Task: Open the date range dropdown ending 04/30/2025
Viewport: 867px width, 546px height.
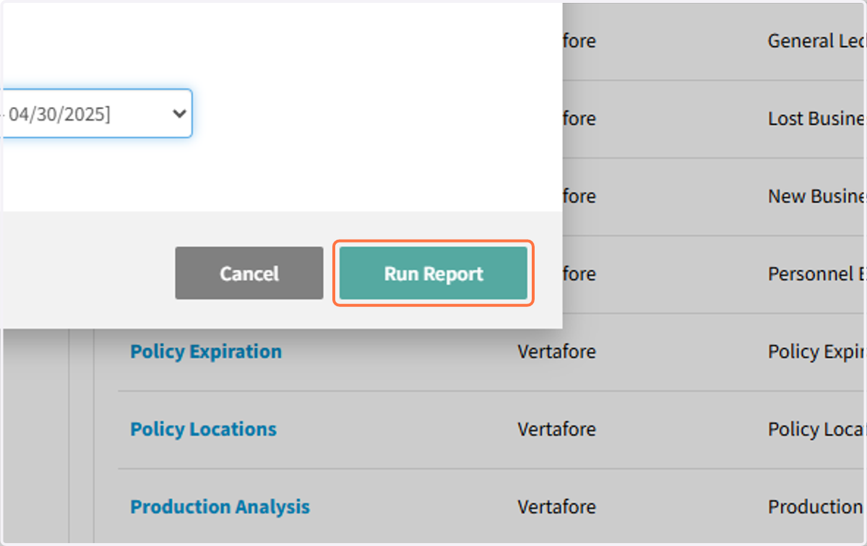Action: pyautogui.click(x=97, y=113)
